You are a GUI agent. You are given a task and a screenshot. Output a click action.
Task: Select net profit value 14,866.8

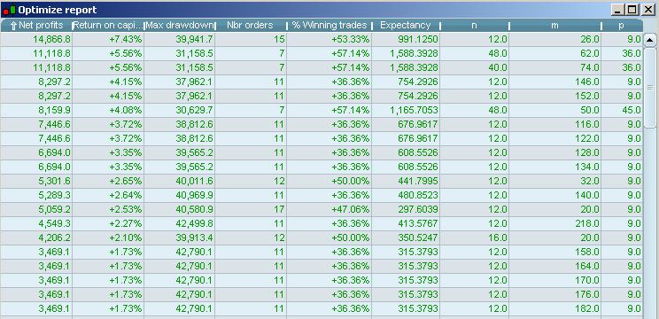(52, 40)
